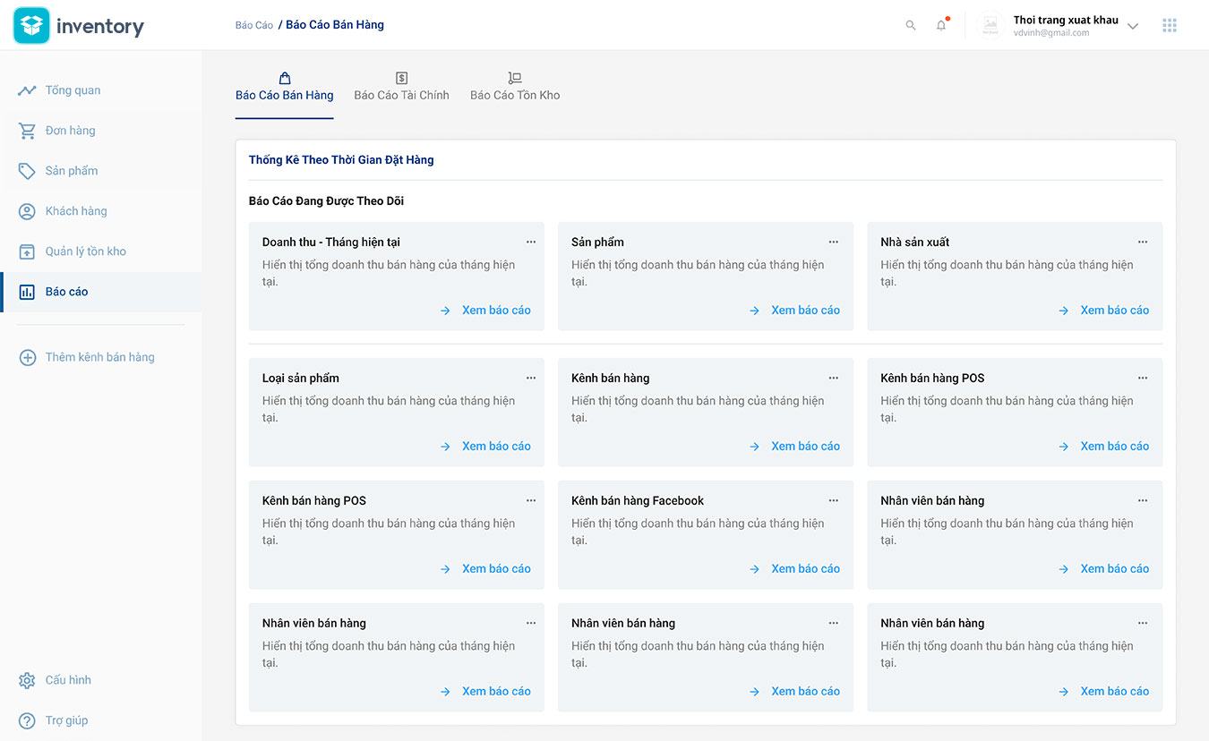The width and height of the screenshot is (1209, 741).
Task: Click the account avatar thumbnail
Action: pyautogui.click(x=990, y=26)
